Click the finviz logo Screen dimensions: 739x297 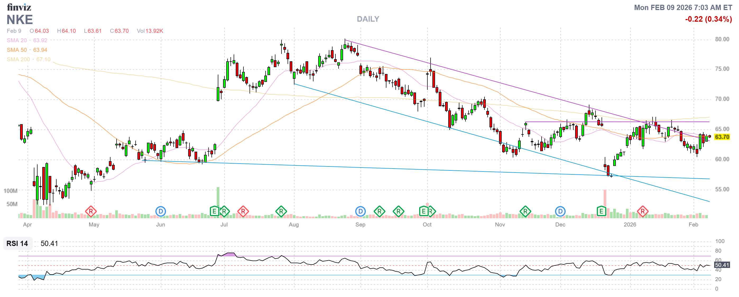coord(19,7)
